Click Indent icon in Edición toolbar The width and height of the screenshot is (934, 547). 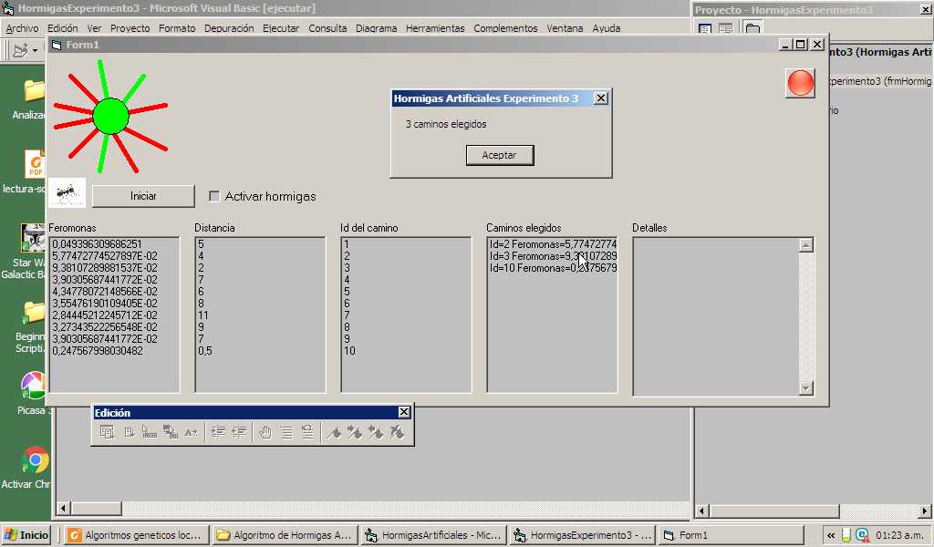[x=218, y=432]
